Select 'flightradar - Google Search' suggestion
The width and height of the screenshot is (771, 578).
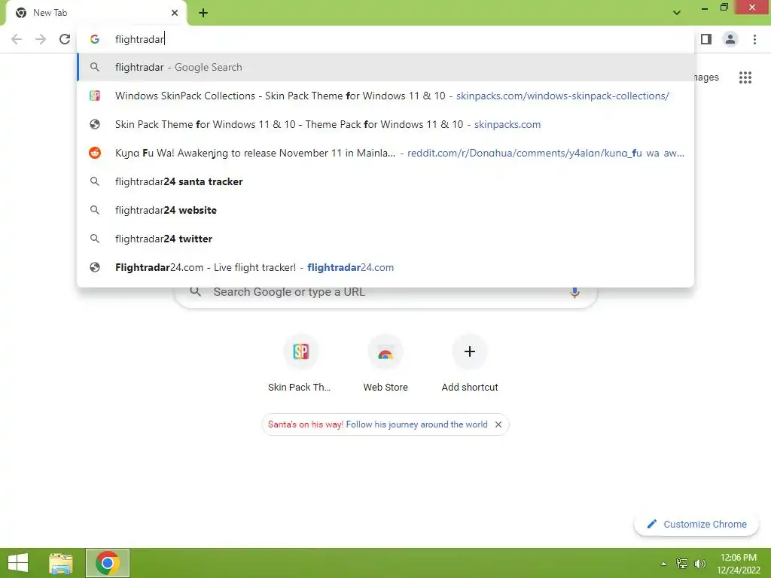coord(385,67)
